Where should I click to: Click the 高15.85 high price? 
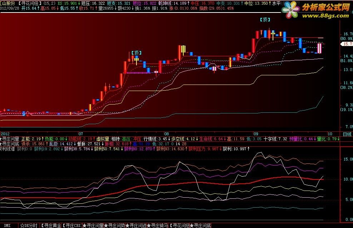point(50,8)
